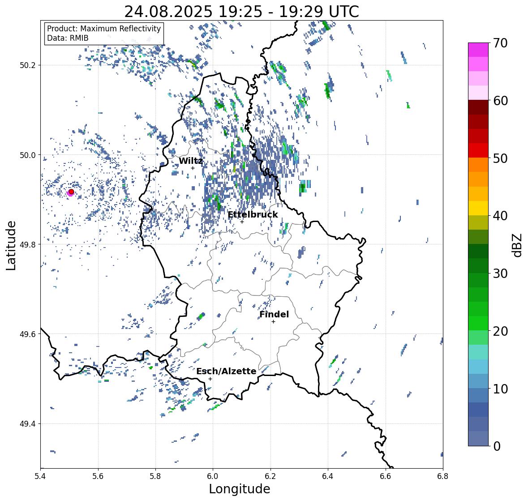Screen dimensions: 528x500
Task: Click the 40 value on the colorbar
Action: click(500, 216)
